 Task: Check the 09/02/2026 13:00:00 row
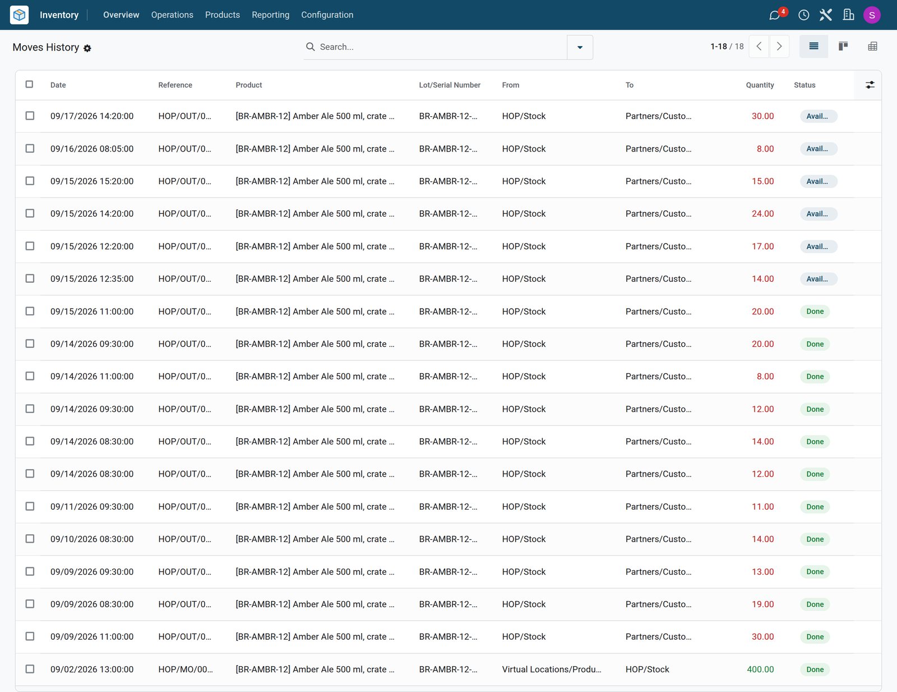[x=30, y=669]
